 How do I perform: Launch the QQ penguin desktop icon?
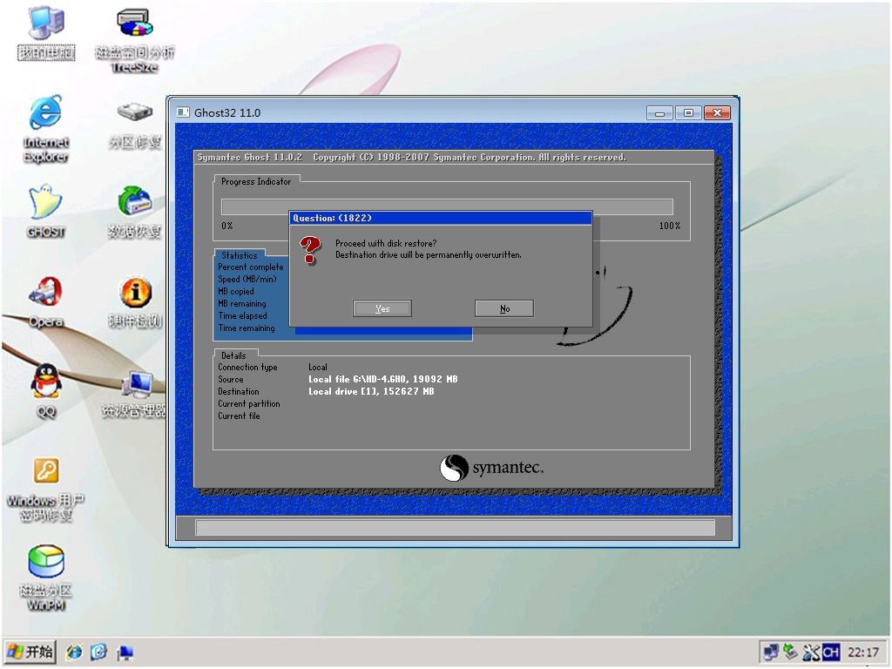point(45,391)
